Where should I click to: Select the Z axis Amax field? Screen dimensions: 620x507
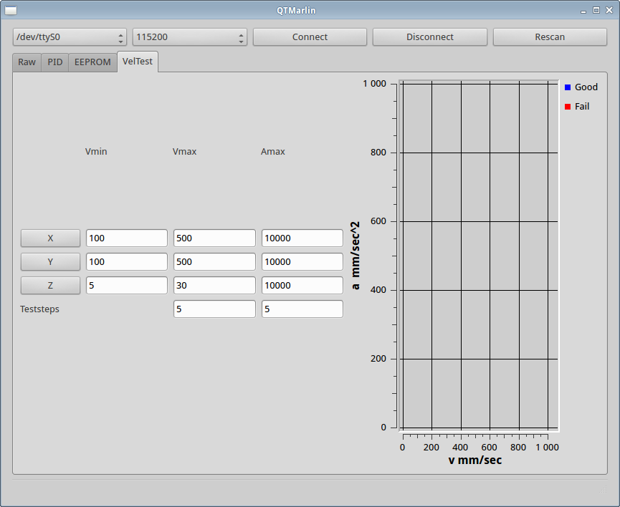(x=302, y=286)
